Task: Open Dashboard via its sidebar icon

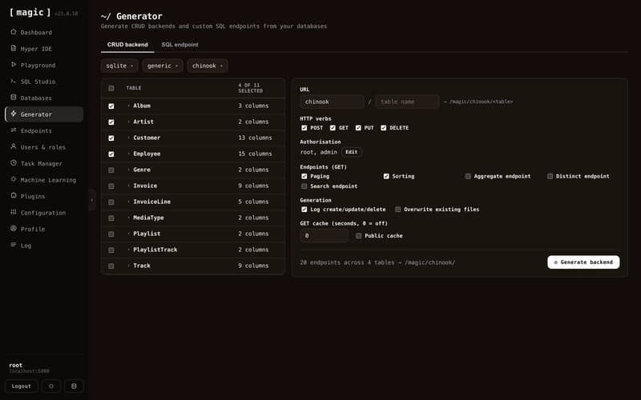Action: click(x=14, y=32)
